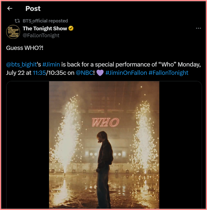
Task: Open the #Jimin hashtag
Action: tap(51, 65)
